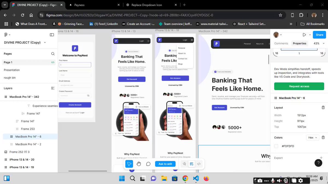Viewport: 328px width, 184px height.
Task: Click Create Account button on canvas
Action: (75, 105)
